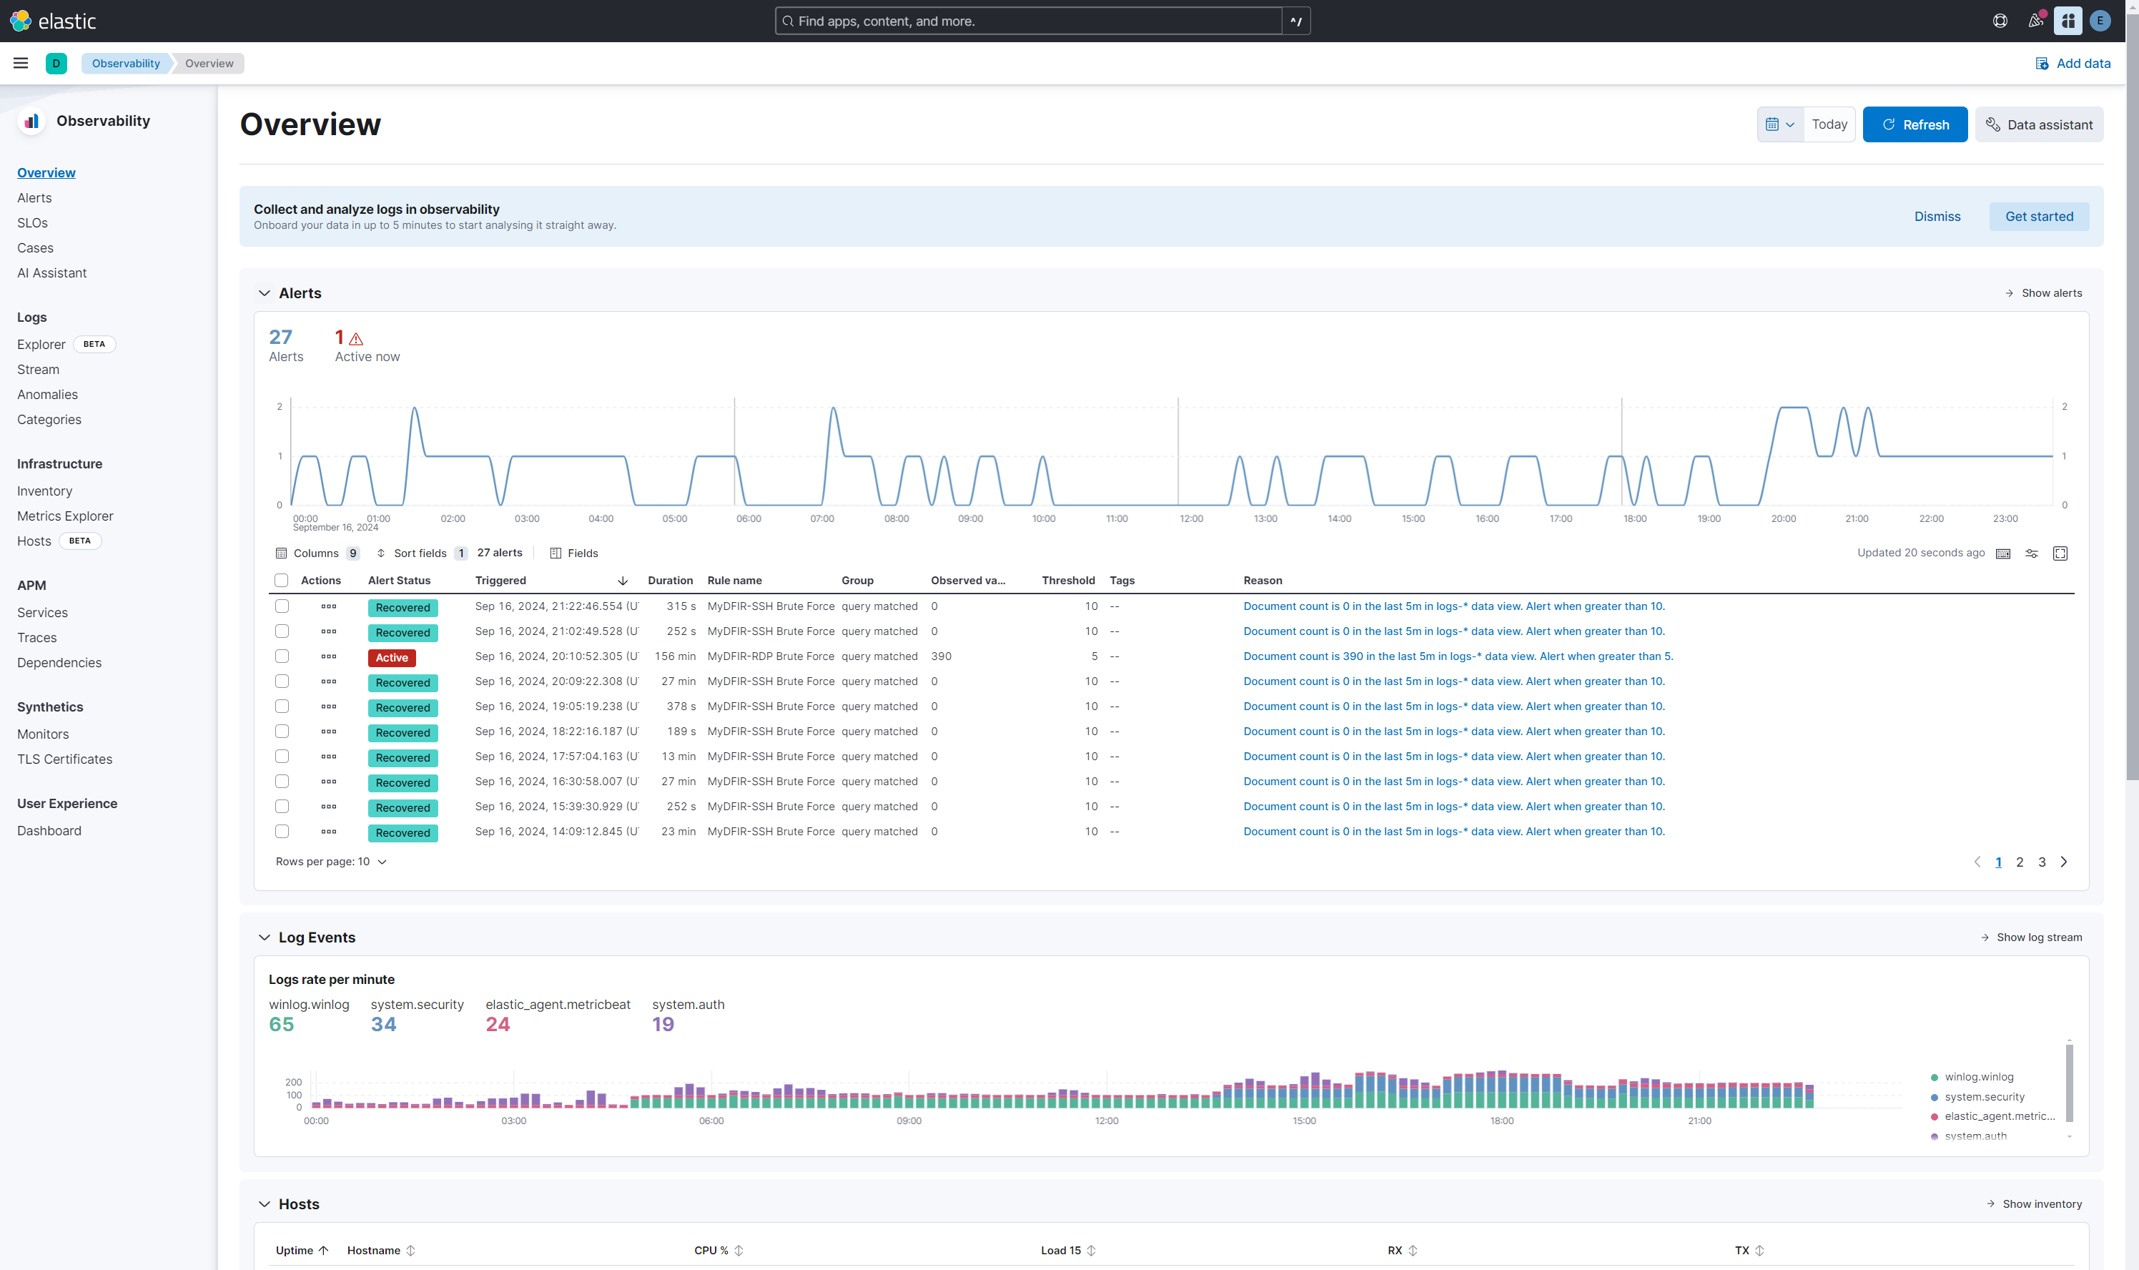
Task: Open the actions menu on the Active alert row
Action: pos(327,656)
